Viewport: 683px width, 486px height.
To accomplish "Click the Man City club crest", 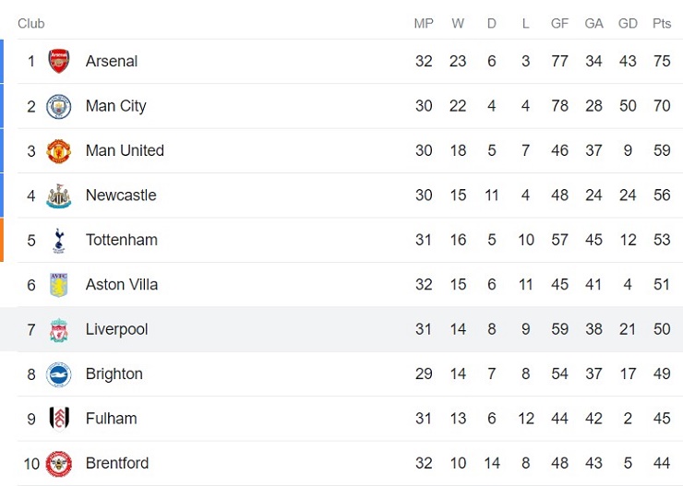I will click(x=59, y=106).
